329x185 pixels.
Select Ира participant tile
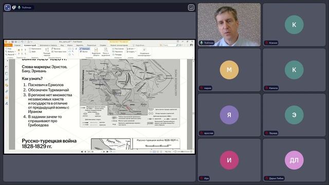[229, 160]
